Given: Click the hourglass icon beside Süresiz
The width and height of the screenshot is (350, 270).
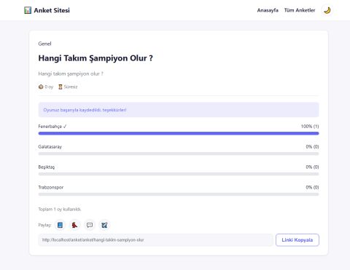Looking at the screenshot, I should pyautogui.click(x=61, y=87).
